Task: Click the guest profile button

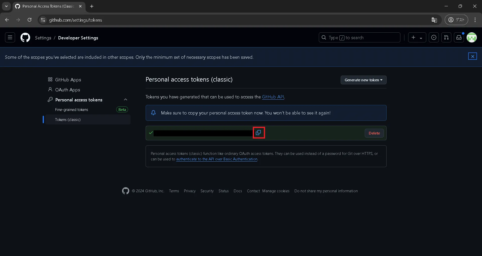Action: pyautogui.click(x=456, y=20)
